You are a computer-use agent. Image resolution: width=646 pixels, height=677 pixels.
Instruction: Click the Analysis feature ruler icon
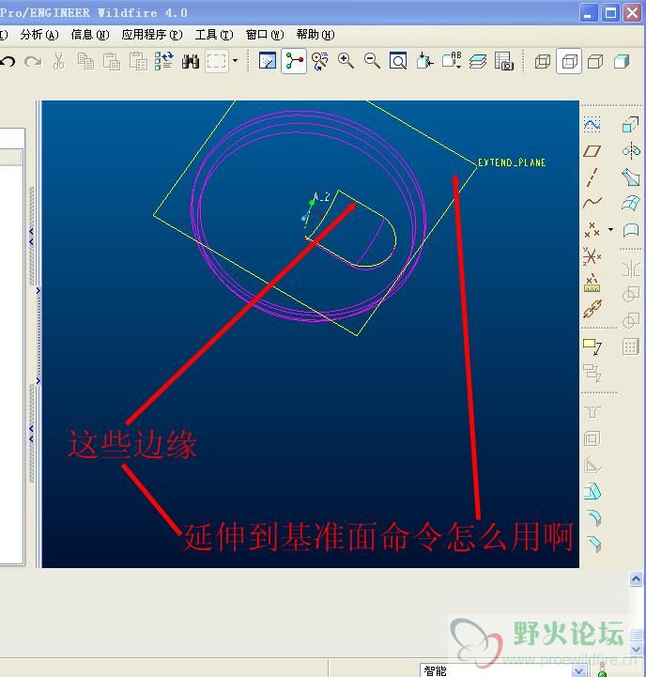(x=592, y=283)
